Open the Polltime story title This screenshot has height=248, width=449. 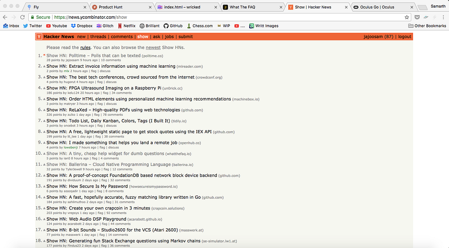click(93, 56)
